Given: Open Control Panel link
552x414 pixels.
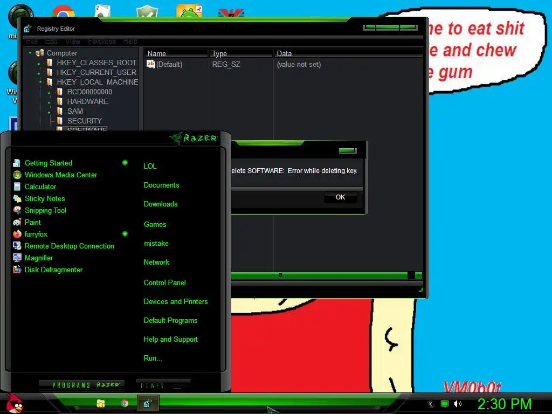Looking at the screenshot, I should point(165,282).
